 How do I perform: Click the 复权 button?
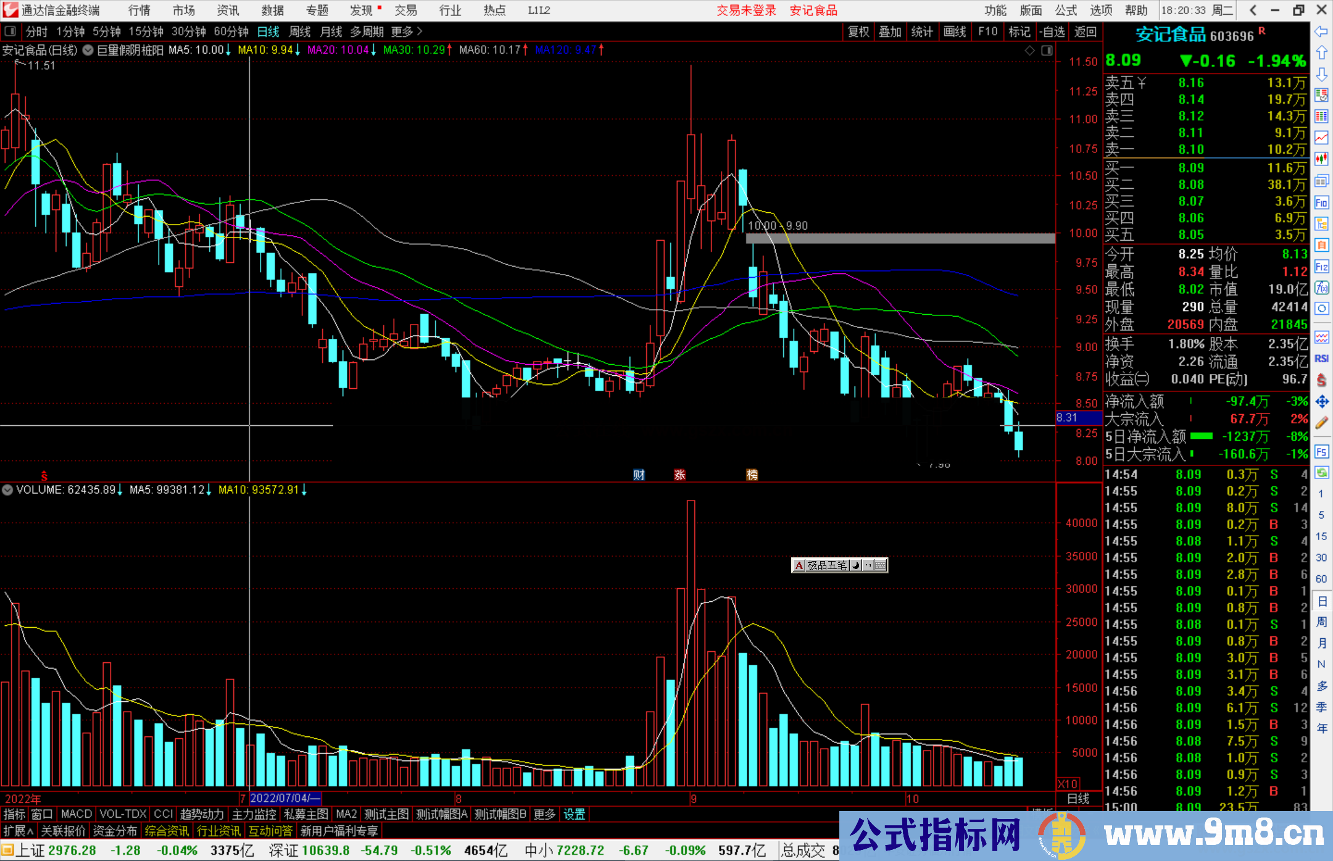858,31
